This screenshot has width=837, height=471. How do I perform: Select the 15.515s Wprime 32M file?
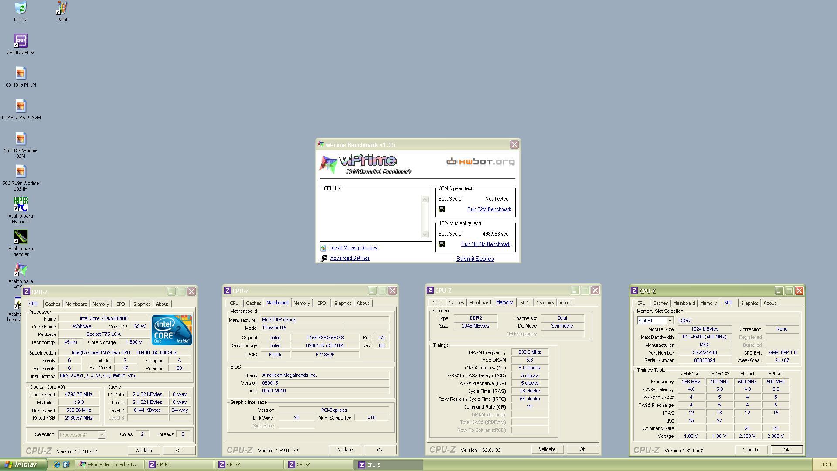(x=20, y=139)
